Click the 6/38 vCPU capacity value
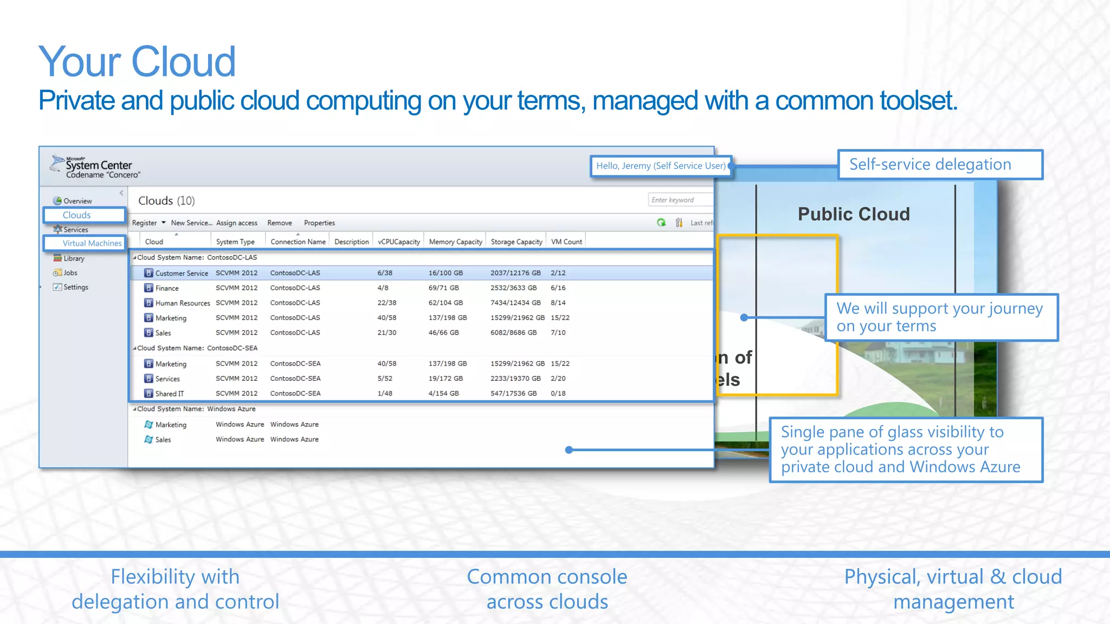1110x624 pixels. pos(385,273)
